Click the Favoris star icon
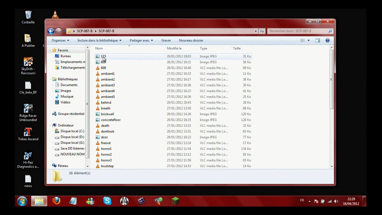 pyautogui.click(x=54, y=50)
